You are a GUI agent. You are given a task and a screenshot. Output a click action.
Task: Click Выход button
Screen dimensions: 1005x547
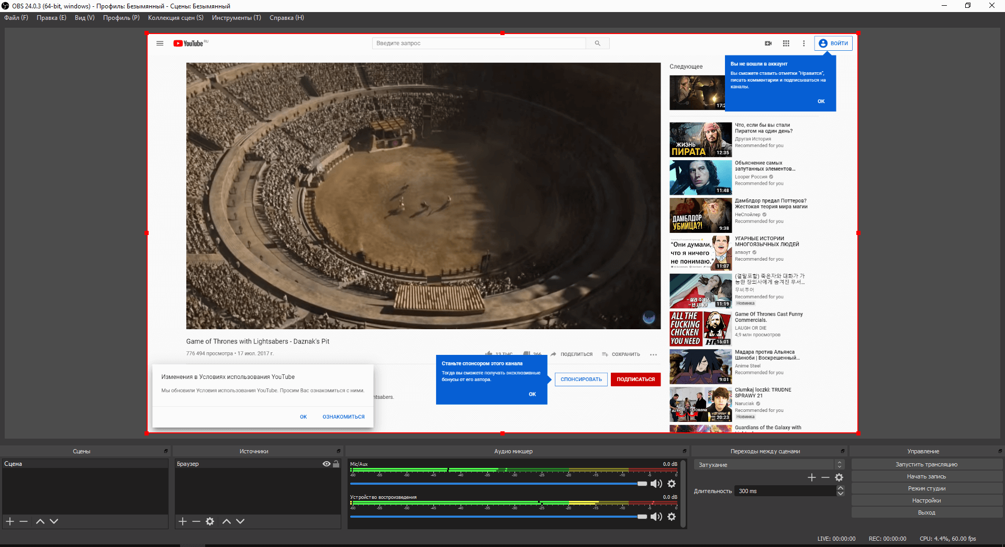tap(926, 512)
